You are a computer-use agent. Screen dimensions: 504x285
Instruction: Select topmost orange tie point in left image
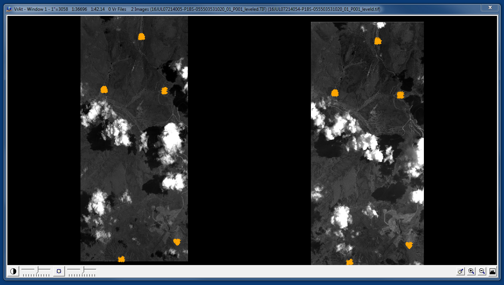click(x=141, y=37)
